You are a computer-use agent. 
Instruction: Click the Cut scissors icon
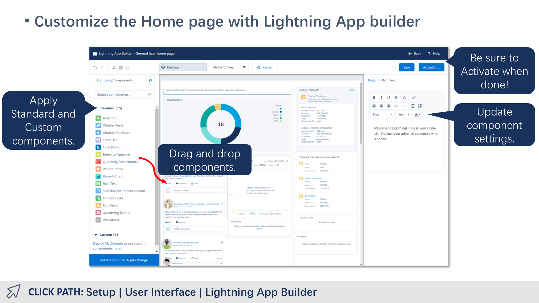[x=114, y=68]
